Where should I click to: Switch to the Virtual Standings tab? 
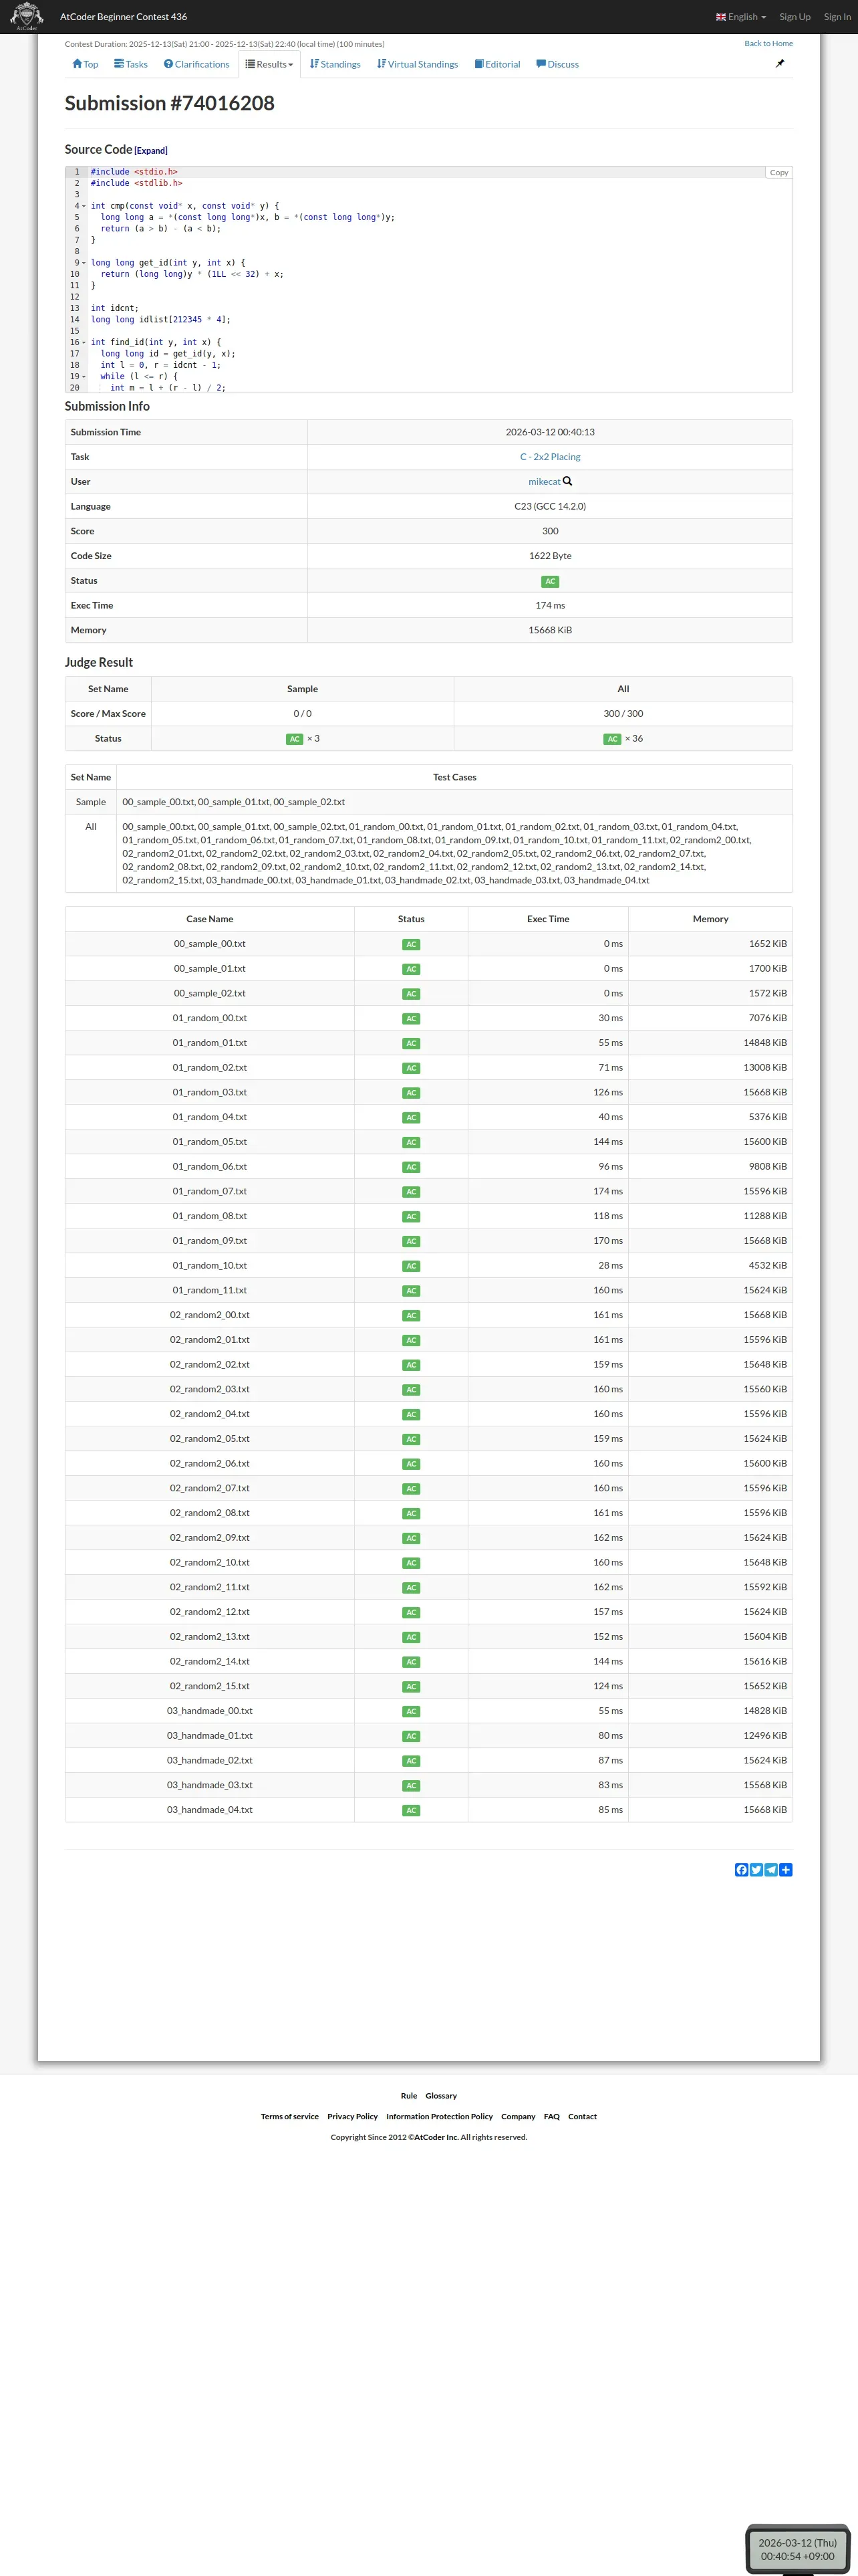418,64
